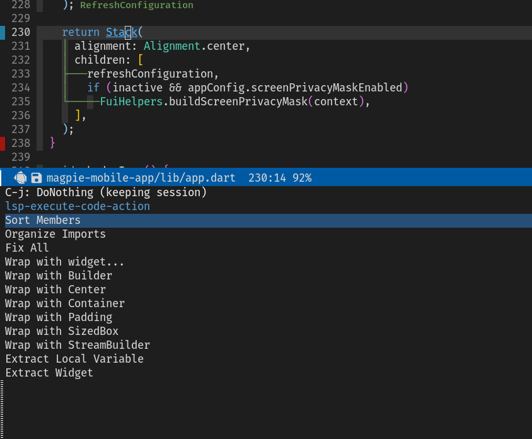
Task: Click the RefreshConfiguration comment on line 228
Action: coord(137,5)
